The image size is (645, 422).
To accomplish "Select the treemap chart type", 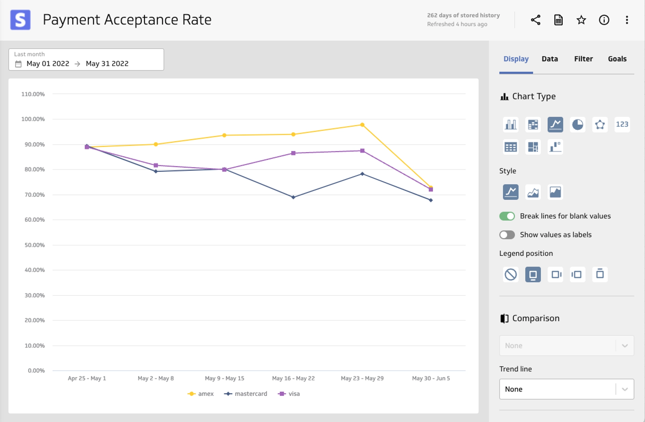I will pyautogui.click(x=533, y=147).
